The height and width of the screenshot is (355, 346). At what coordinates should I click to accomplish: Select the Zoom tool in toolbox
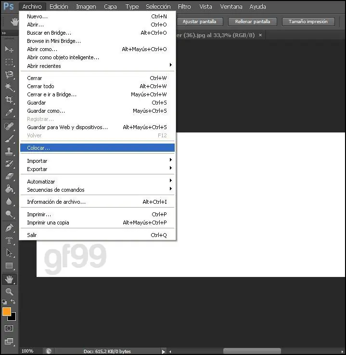tap(9, 291)
